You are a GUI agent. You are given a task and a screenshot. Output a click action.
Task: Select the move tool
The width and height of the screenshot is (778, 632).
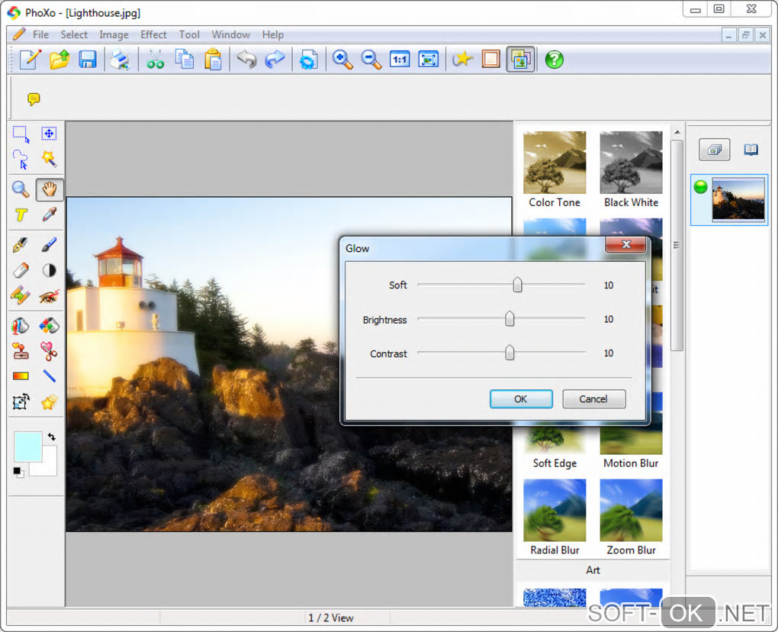click(x=49, y=134)
